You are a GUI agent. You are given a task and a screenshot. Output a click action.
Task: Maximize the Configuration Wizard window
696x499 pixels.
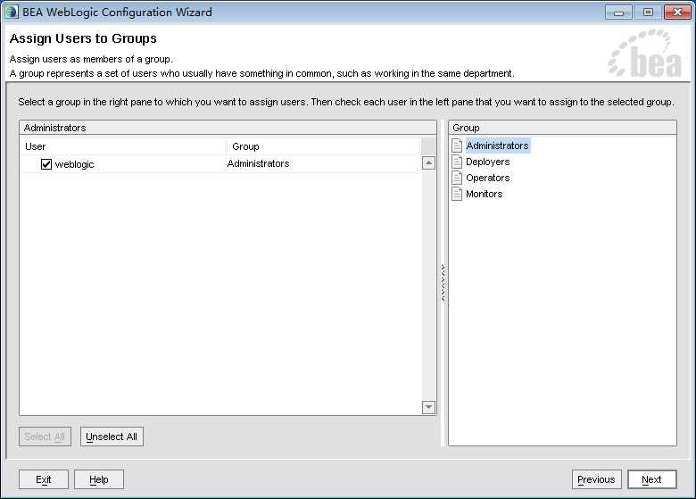coord(648,12)
